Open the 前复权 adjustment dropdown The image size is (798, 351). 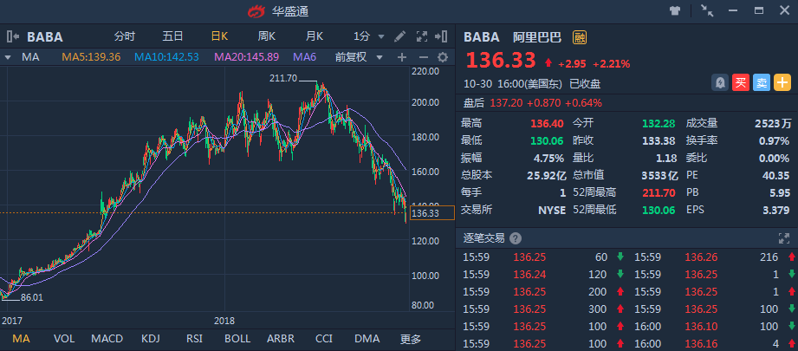(x=357, y=57)
